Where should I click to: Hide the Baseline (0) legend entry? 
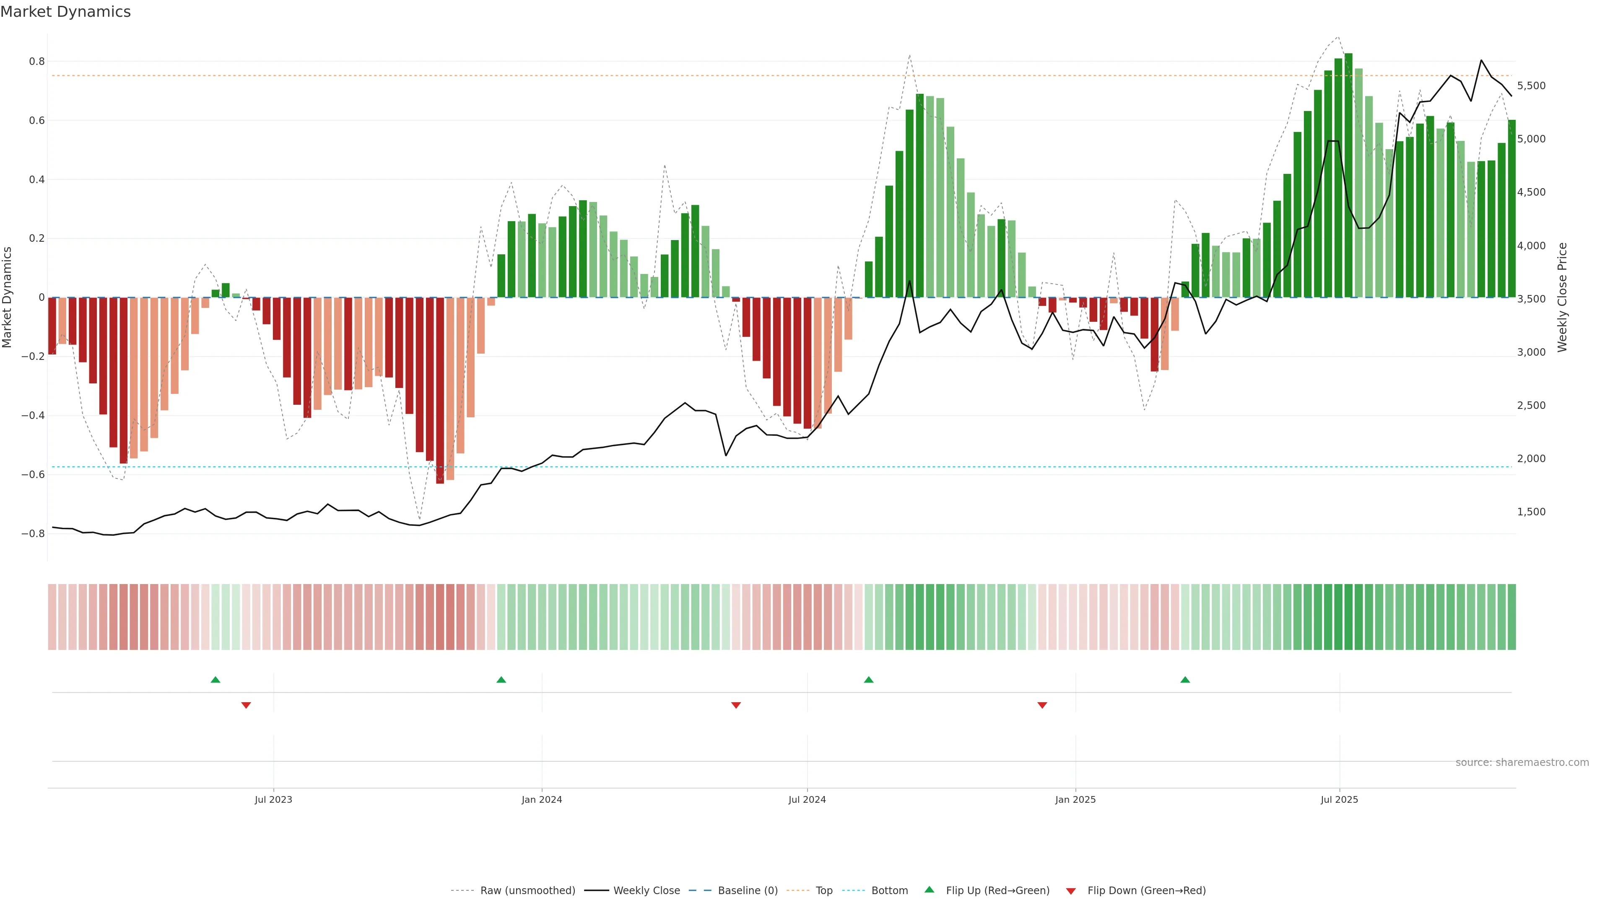(x=748, y=891)
